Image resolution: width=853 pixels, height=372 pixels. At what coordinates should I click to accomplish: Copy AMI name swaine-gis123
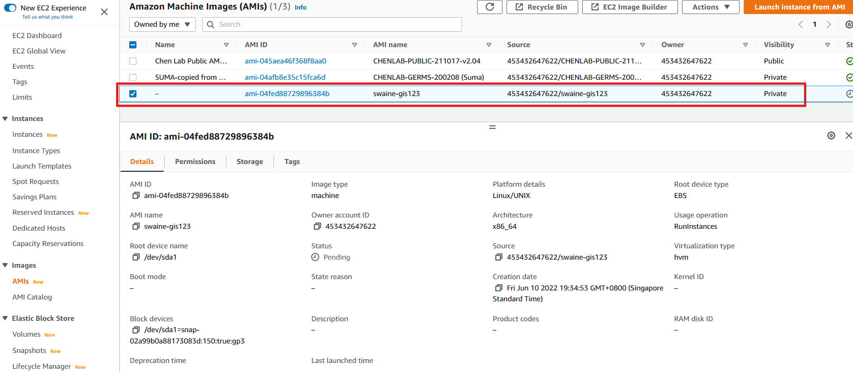click(x=136, y=227)
